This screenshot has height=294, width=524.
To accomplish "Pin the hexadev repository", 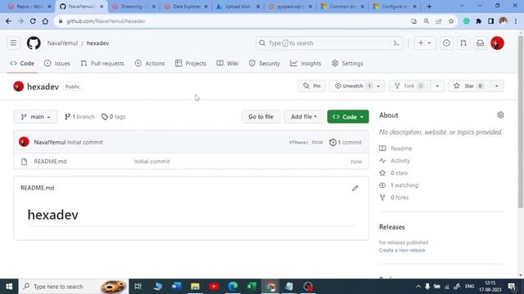I will click(312, 86).
